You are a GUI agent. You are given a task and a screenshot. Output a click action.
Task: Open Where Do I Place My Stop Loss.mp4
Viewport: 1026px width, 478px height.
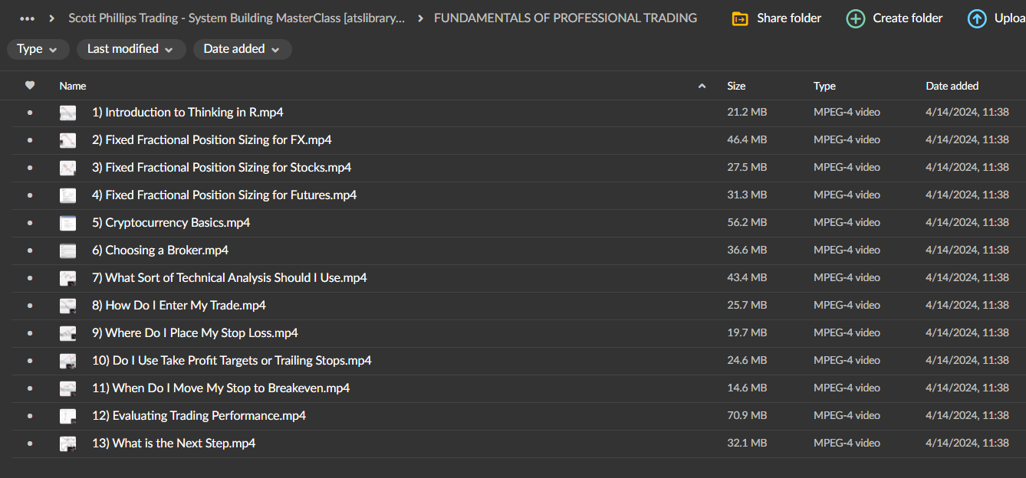click(x=195, y=333)
